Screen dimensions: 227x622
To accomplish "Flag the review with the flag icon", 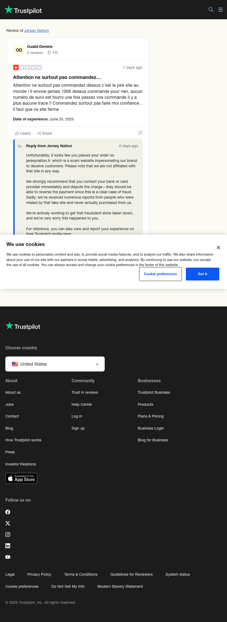I will (x=140, y=133).
